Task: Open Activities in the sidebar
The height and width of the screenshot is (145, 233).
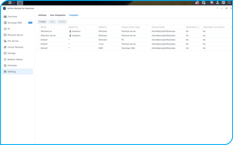Action: (17, 65)
